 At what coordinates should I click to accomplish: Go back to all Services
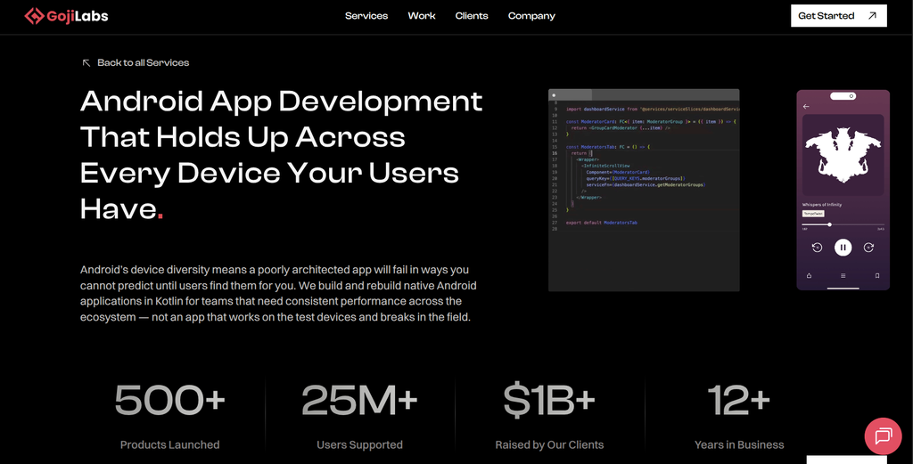coord(136,63)
